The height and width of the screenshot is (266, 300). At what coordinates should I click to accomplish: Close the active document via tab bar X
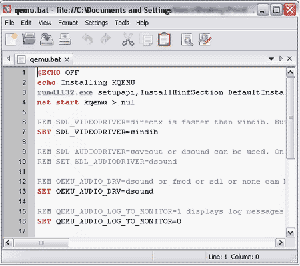click(x=289, y=59)
